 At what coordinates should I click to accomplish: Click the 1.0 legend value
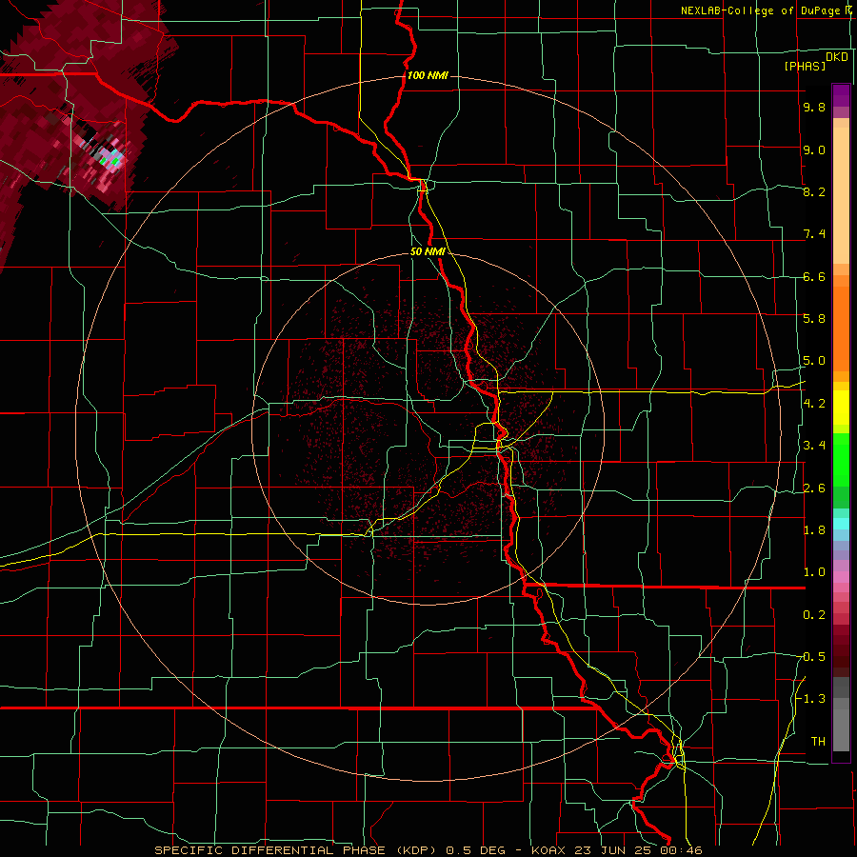point(814,572)
